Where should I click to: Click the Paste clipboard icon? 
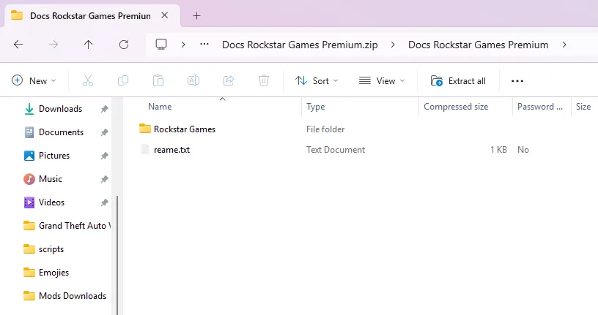click(x=158, y=80)
